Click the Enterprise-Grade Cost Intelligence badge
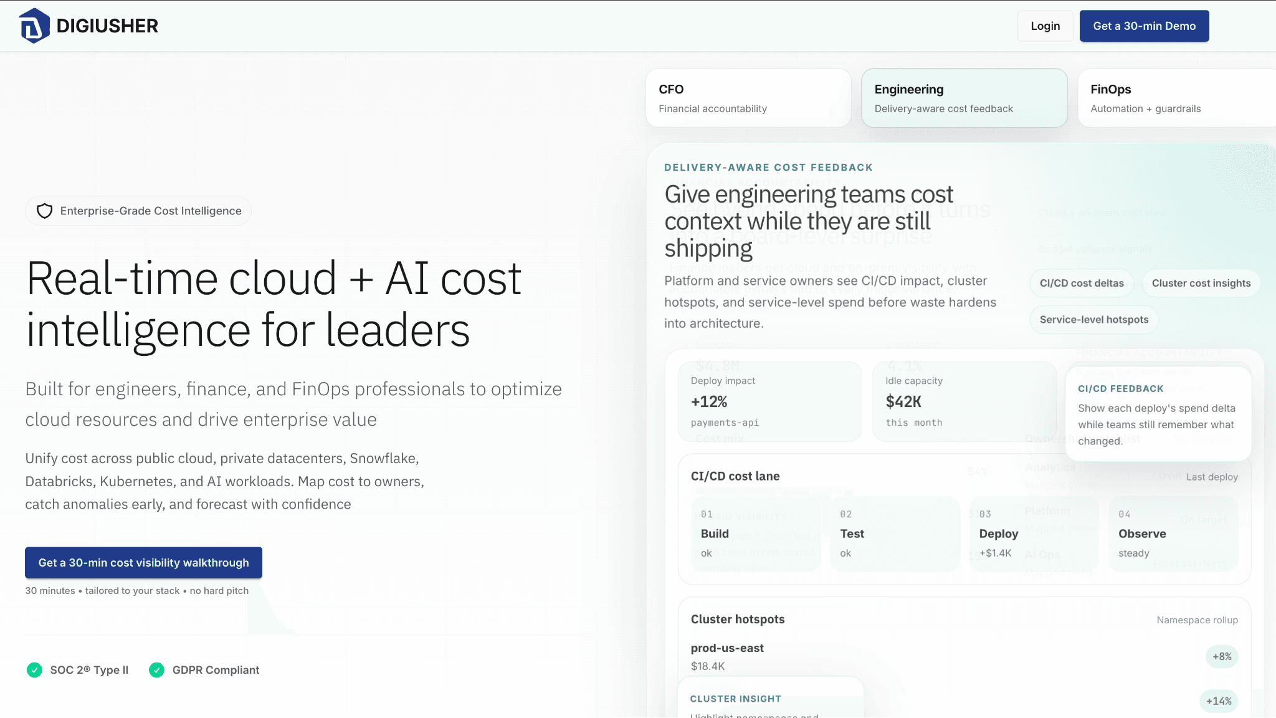1276x718 pixels. [138, 211]
